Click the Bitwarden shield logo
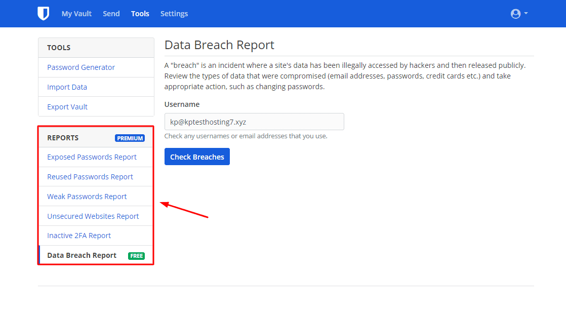The height and width of the screenshot is (309, 566). tap(44, 14)
